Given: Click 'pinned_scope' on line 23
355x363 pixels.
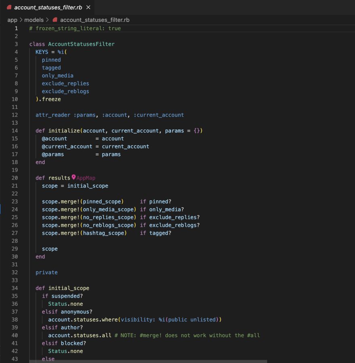Looking at the screenshot, I should pos(102,201).
